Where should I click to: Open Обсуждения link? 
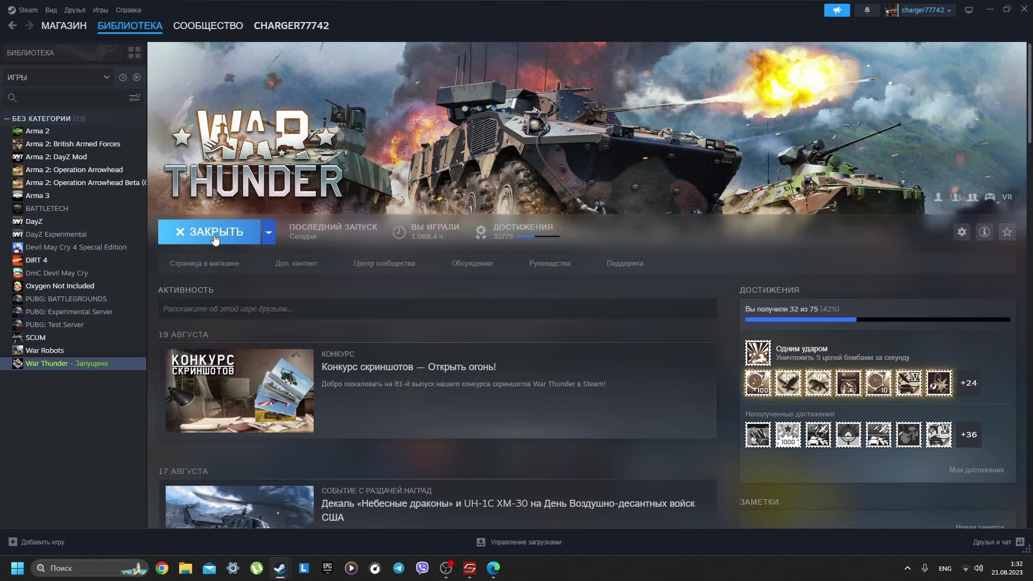point(472,263)
